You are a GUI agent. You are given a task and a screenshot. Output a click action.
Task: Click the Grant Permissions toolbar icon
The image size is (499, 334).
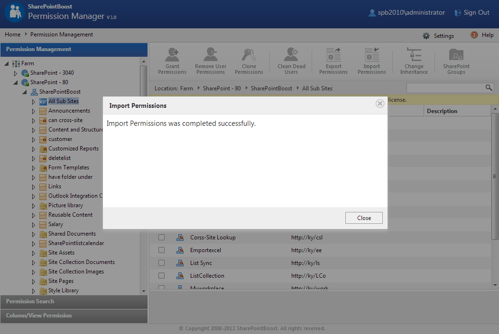172,54
